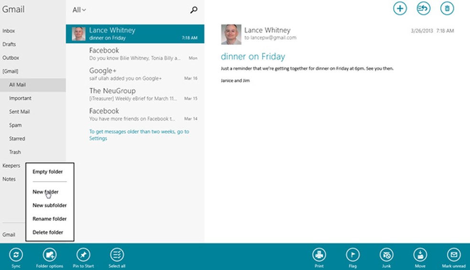Viewport: 470px width, 270px height.
Task: Open the Facebook email from Mar 14
Action: click(135, 114)
